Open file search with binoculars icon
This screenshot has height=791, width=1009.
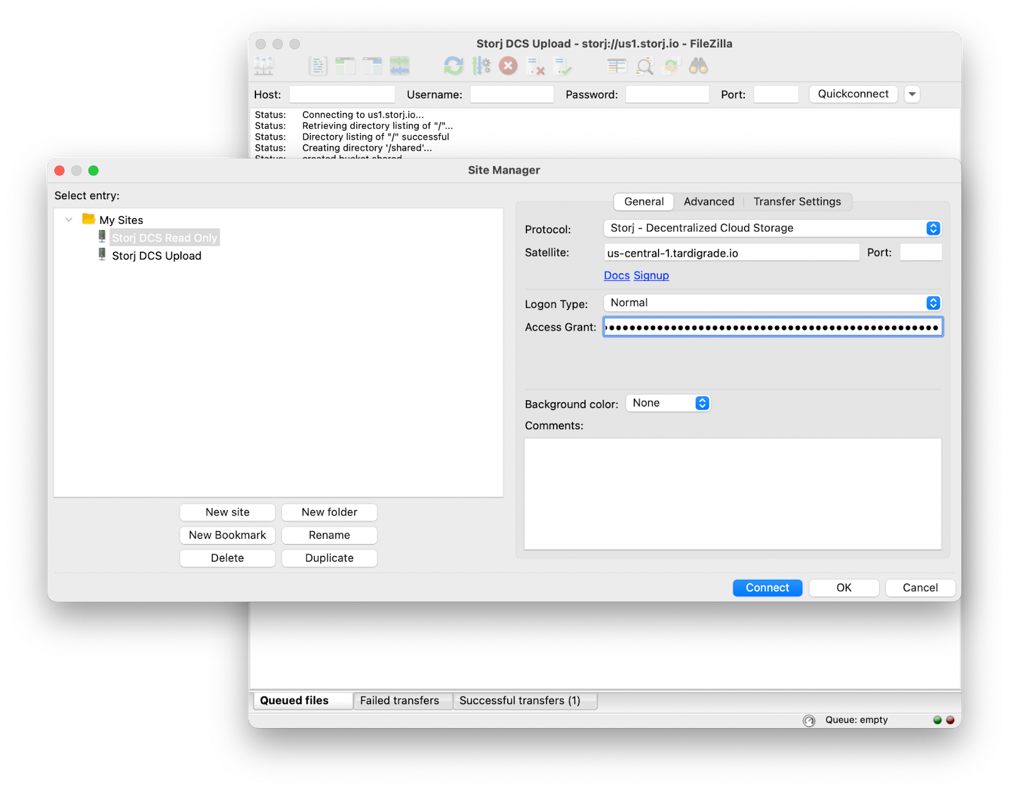pyautogui.click(x=699, y=66)
